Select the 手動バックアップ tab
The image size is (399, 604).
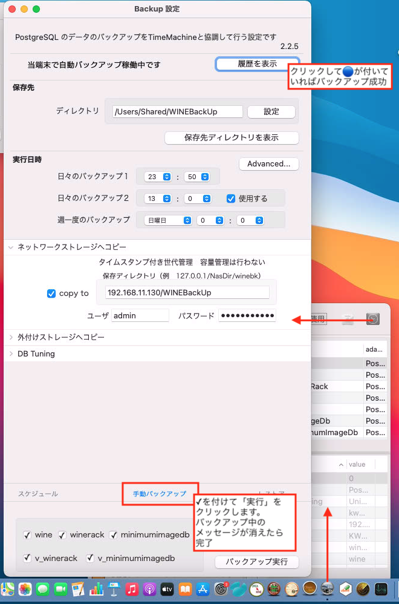pos(160,494)
